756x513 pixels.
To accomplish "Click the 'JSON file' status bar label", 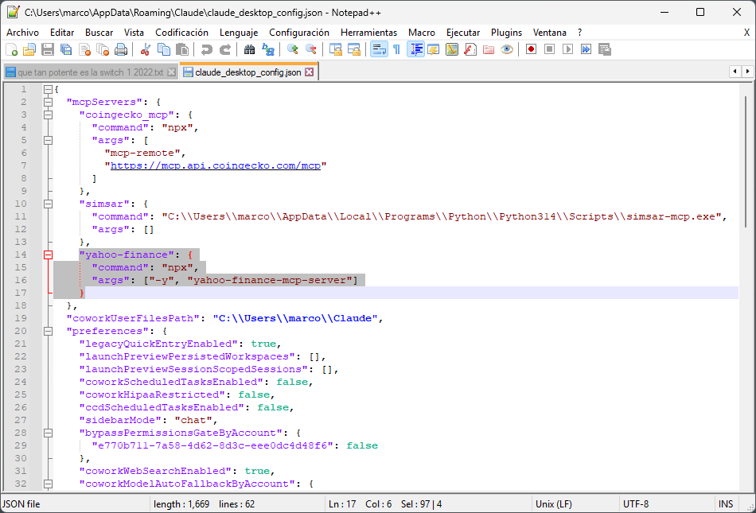I will [21, 503].
